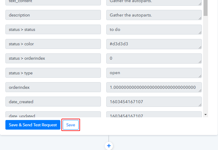Click the text_content label field
This screenshot has height=150, width=218.
click(53, 3)
